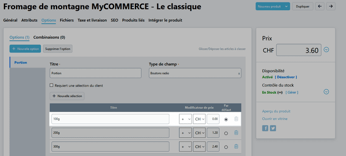Add a Nouvelle sélection
This screenshot has width=346, height=156.
(x=67, y=96)
